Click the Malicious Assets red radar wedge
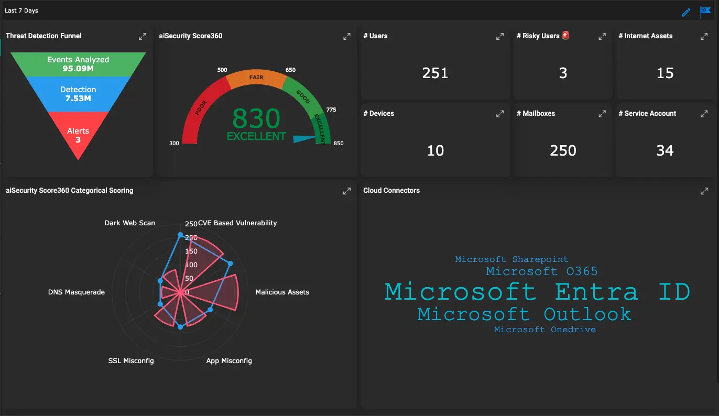Image resolution: width=719 pixels, height=416 pixels. click(x=217, y=292)
